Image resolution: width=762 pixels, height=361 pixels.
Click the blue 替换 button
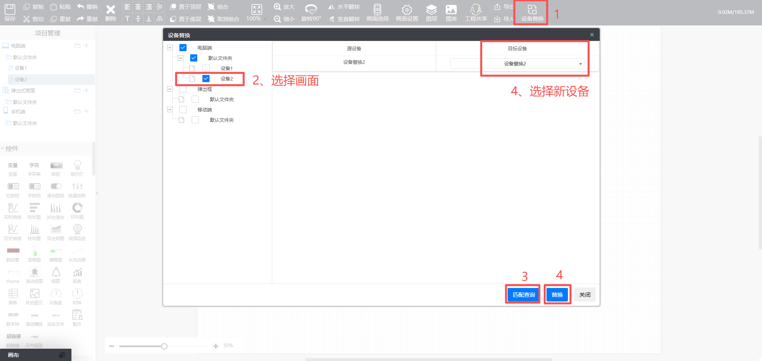tap(557, 295)
